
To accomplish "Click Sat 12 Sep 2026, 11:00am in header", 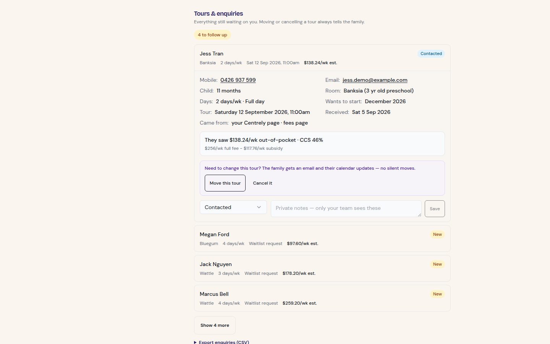I will point(273,63).
